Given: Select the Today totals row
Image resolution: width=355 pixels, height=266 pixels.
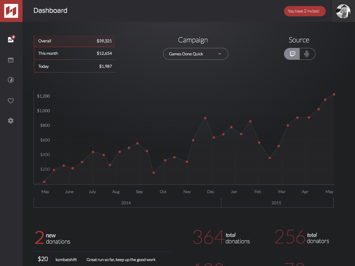Looking at the screenshot, I should (x=75, y=66).
